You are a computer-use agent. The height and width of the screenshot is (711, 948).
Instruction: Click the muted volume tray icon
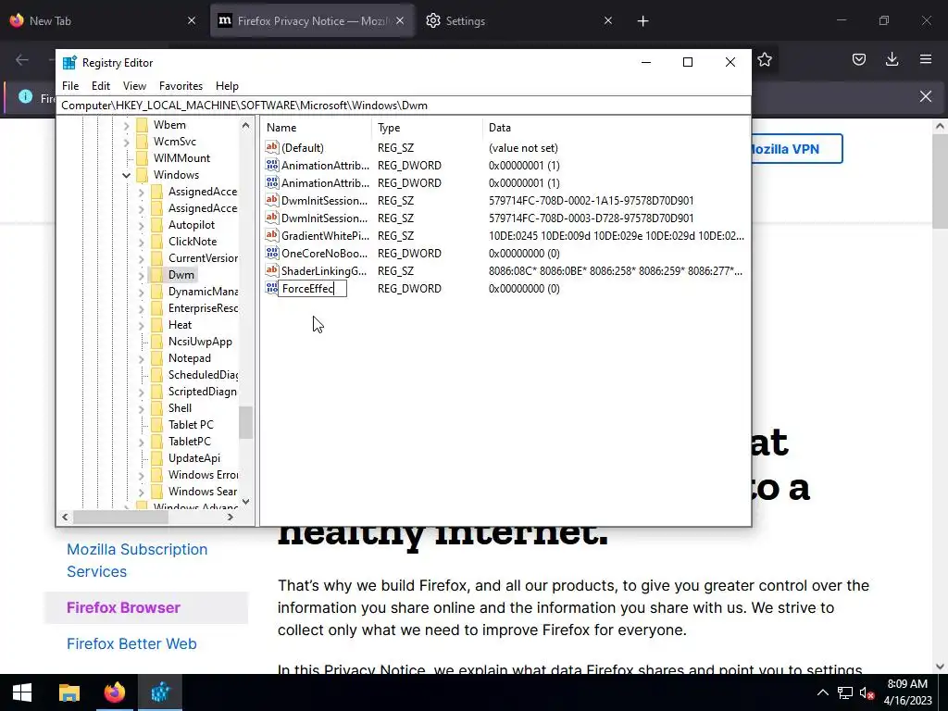(x=867, y=692)
